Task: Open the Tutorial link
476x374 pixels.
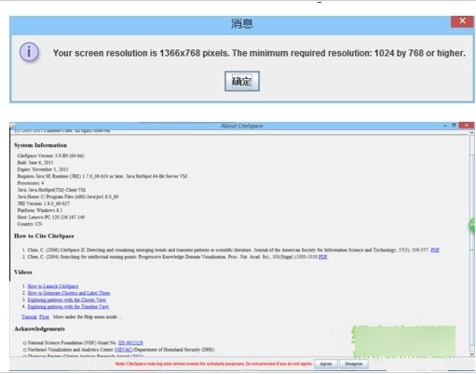Action: click(29, 316)
